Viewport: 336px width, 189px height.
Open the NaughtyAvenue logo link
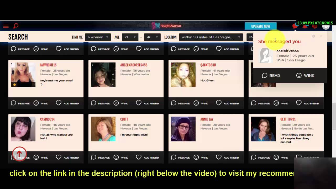[166, 26]
